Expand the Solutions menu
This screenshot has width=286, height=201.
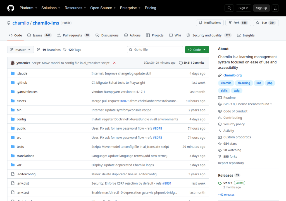pos(51,8)
